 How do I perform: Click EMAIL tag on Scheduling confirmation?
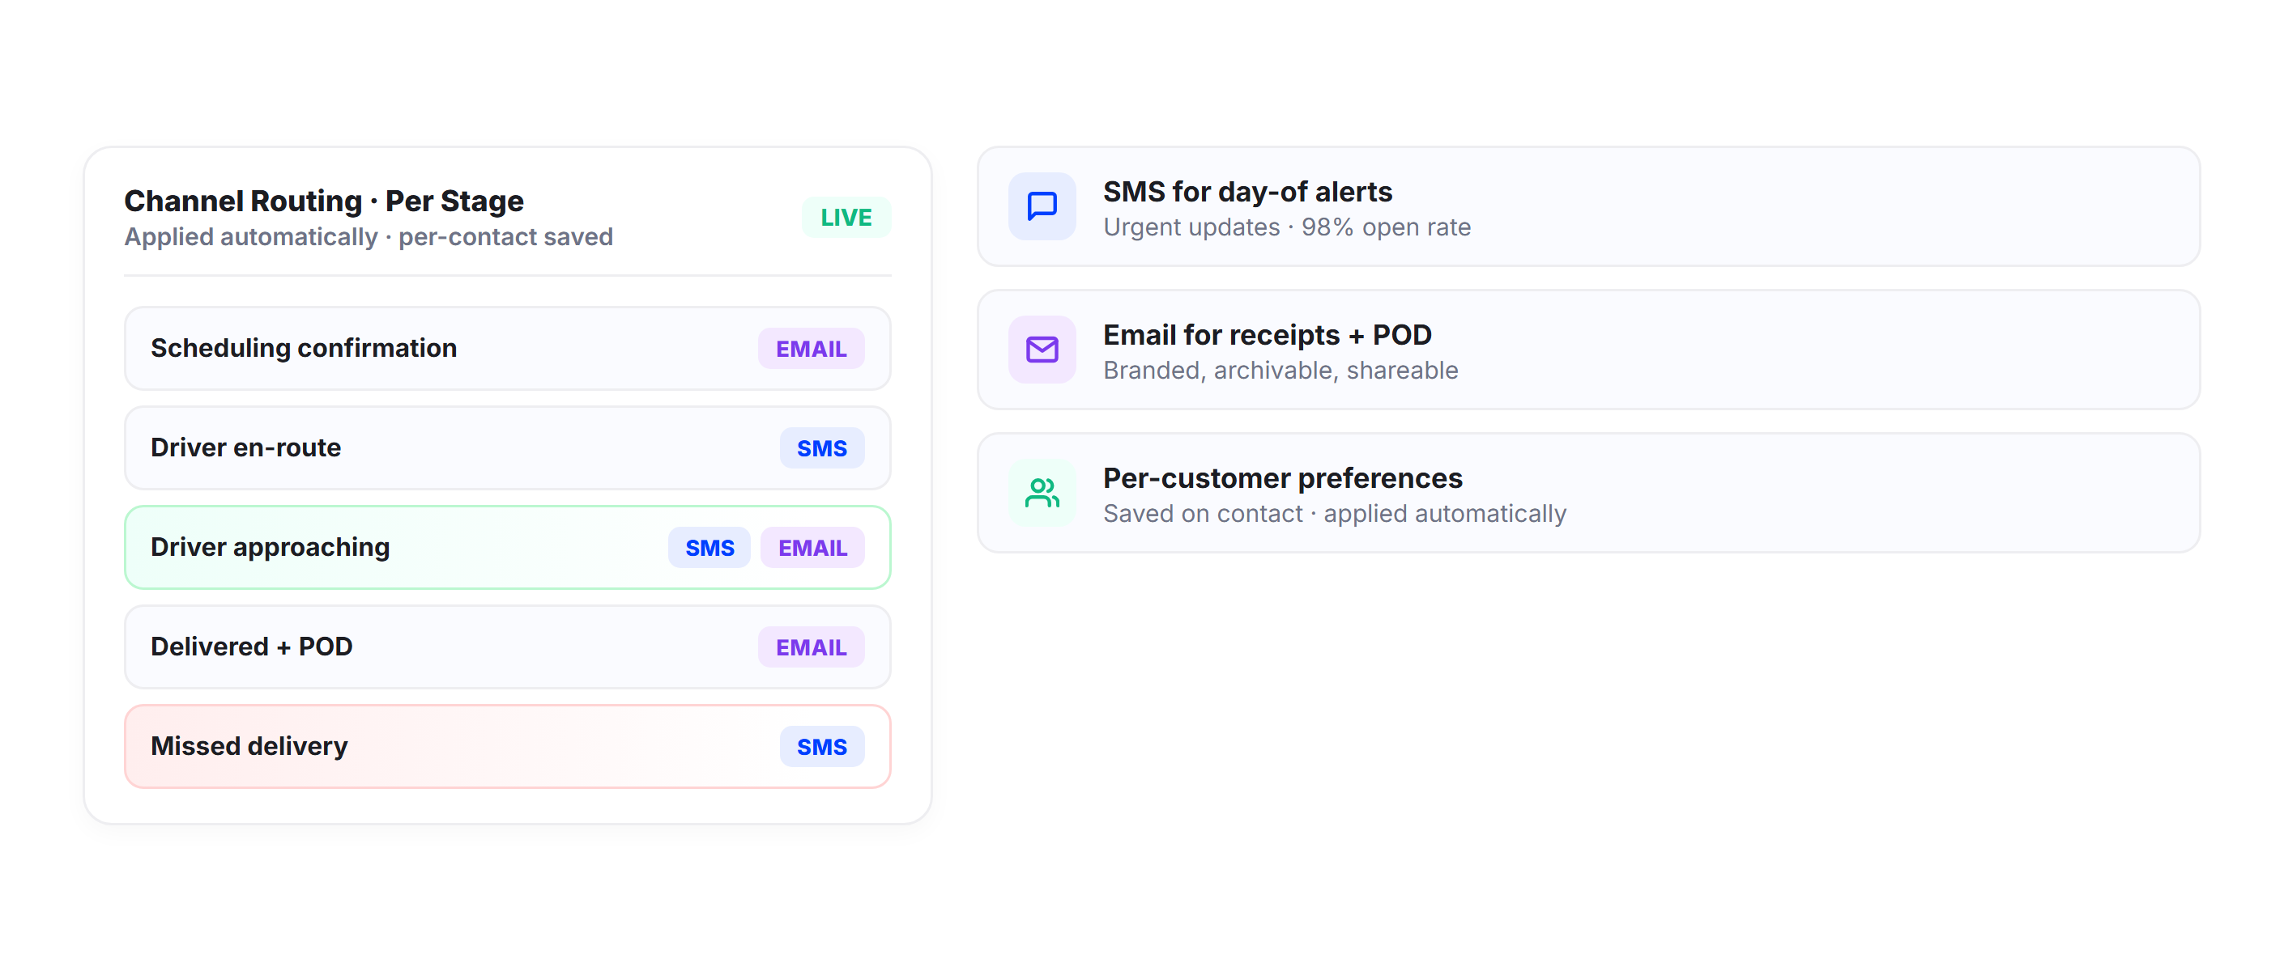812,349
